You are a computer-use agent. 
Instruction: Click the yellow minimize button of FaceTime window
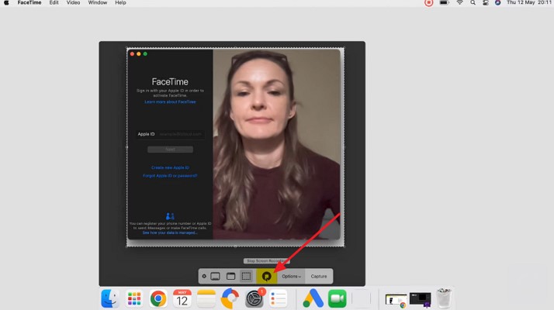tap(138, 54)
